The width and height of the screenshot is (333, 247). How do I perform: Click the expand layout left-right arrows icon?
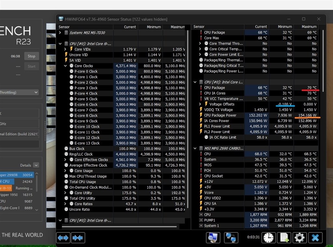tap(63, 238)
